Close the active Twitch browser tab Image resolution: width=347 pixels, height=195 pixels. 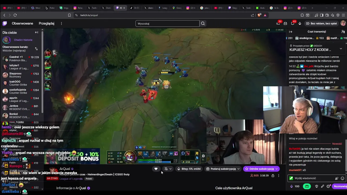pyautogui.click(x=124, y=8)
